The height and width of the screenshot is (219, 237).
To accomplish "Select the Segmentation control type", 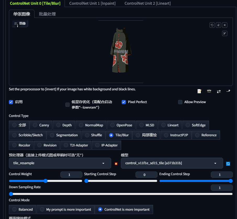I will coord(64,135).
